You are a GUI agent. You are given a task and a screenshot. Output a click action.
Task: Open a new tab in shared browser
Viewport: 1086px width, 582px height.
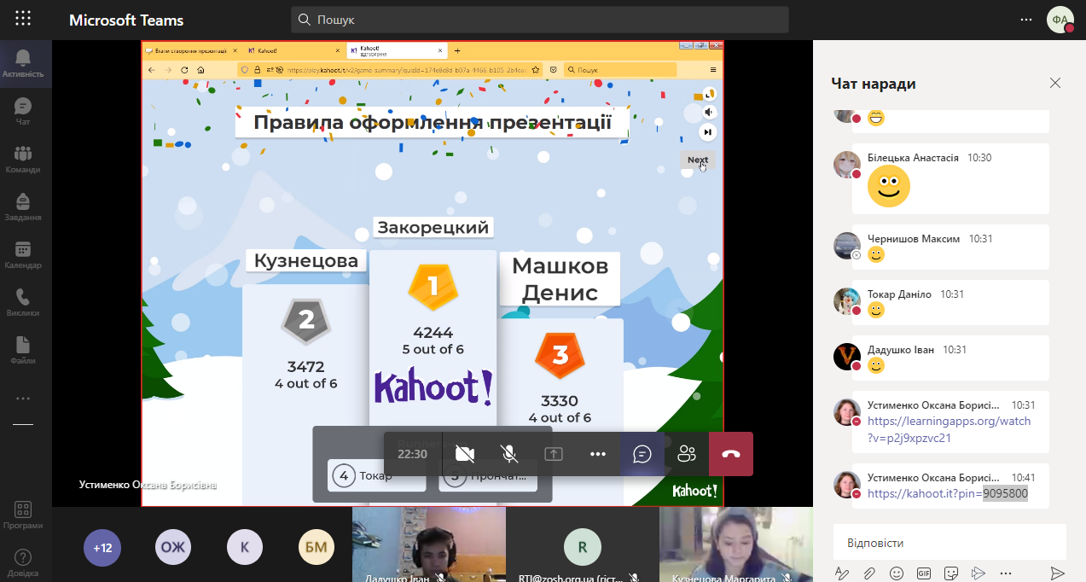(x=457, y=50)
